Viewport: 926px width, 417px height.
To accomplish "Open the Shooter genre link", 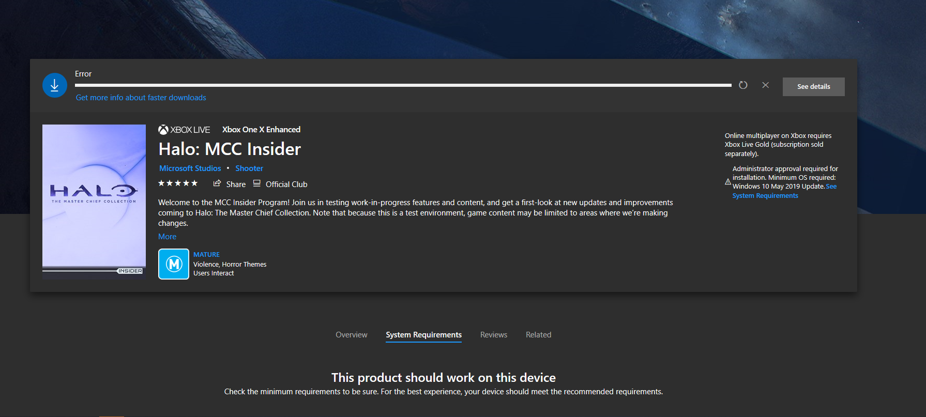I will 249,168.
